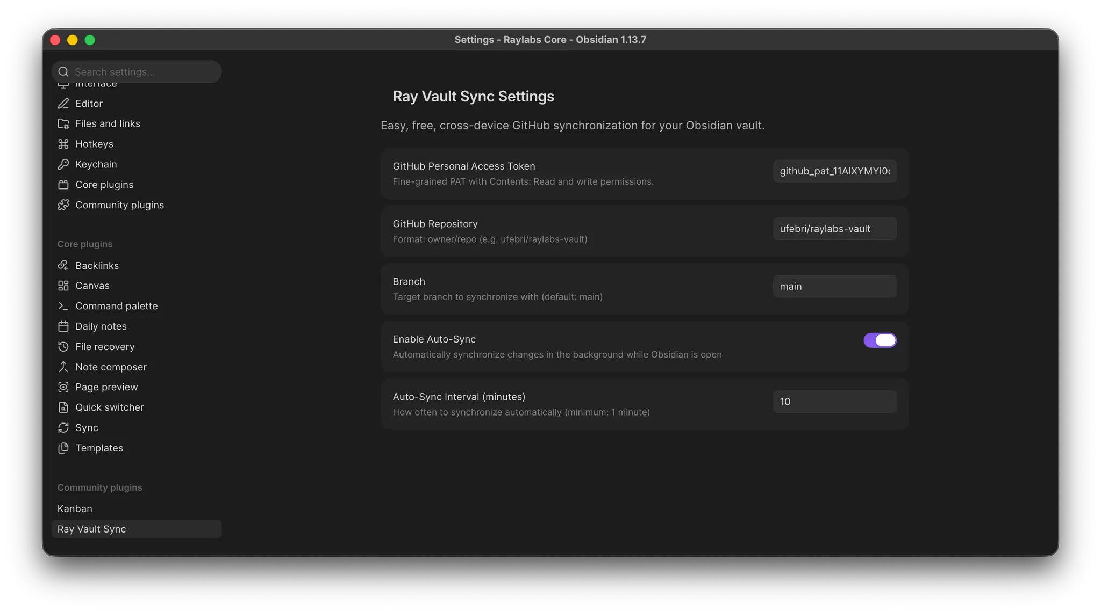Disable the Enable Auto-Sync toggle

(880, 340)
